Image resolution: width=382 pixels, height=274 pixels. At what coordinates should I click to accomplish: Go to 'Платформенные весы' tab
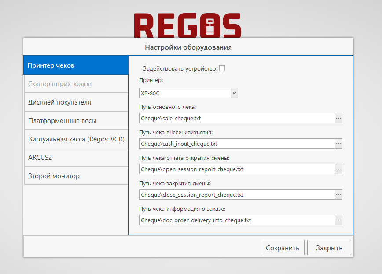coord(76,121)
